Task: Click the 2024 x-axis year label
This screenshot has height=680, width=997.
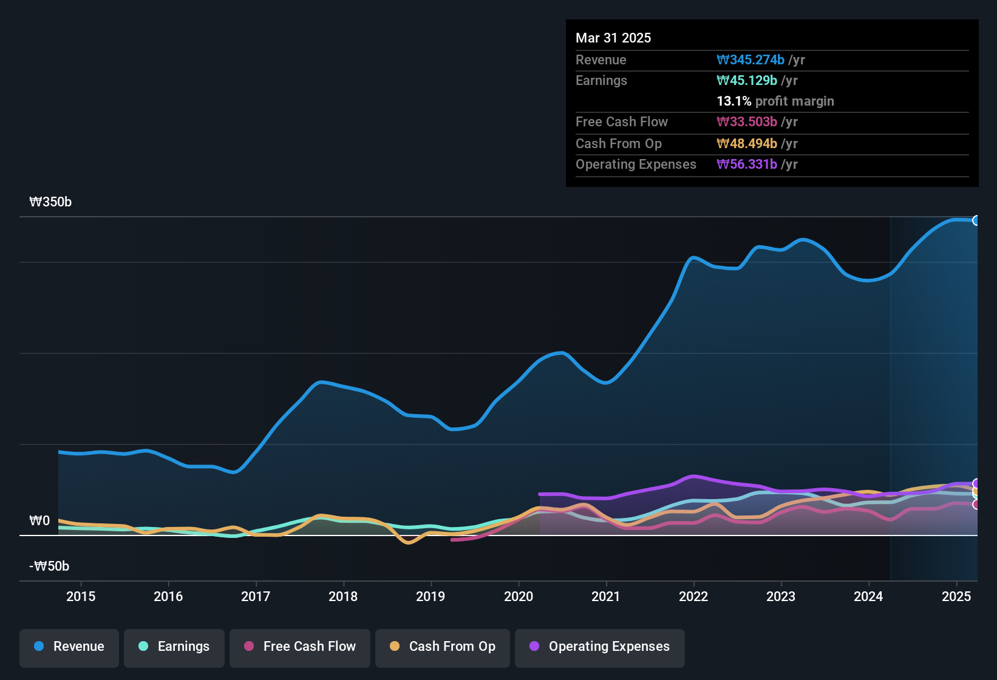Action: pyautogui.click(x=868, y=596)
